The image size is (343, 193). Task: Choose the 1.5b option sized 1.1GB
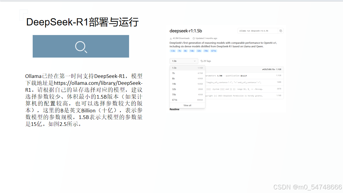[187, 68]
